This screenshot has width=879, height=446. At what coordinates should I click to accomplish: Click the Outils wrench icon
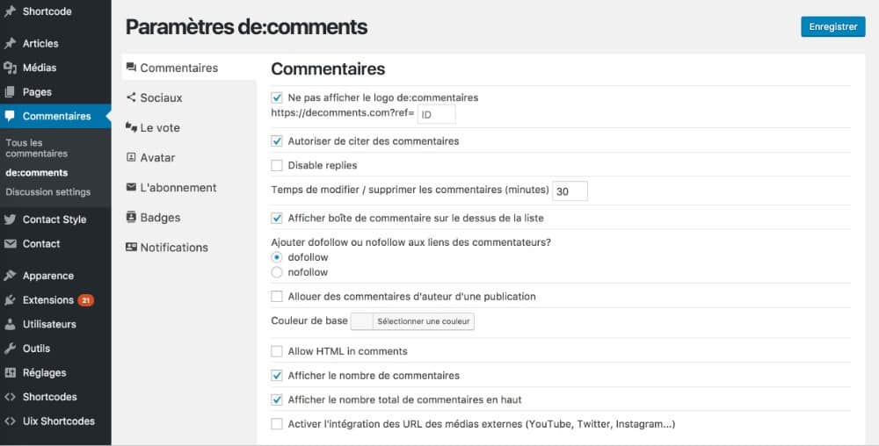(10, 348)
